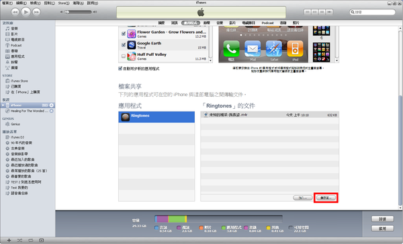403x244 pixels.
Task: Switch to Cover Flow view button
Action: click(330, 12)
